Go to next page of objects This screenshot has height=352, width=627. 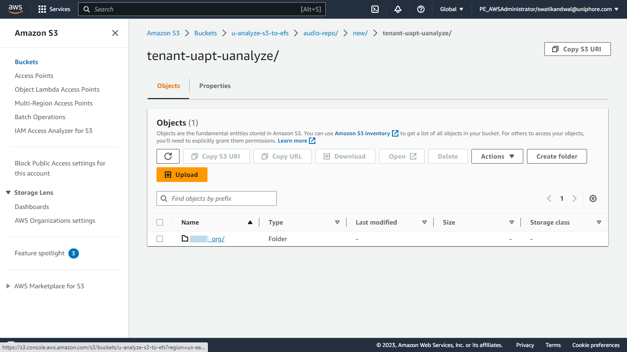coord(574,198)
